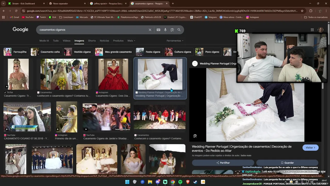Screen dimensions: 330x186
Task: Open Brave browser from taskbar
Action: [x=188, y=182]
